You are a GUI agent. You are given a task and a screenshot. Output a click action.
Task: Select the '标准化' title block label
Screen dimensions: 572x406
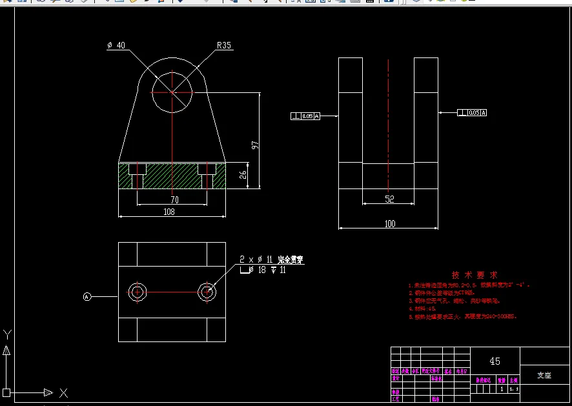[x=436, y=379]
